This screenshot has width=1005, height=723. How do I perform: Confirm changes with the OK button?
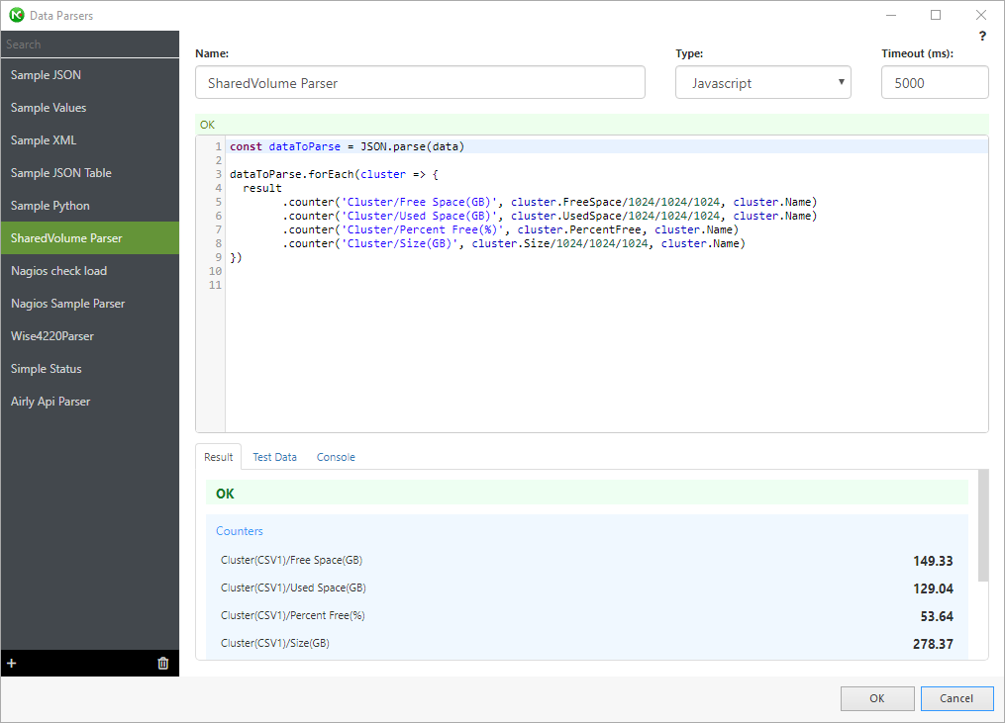click(877, 698)
